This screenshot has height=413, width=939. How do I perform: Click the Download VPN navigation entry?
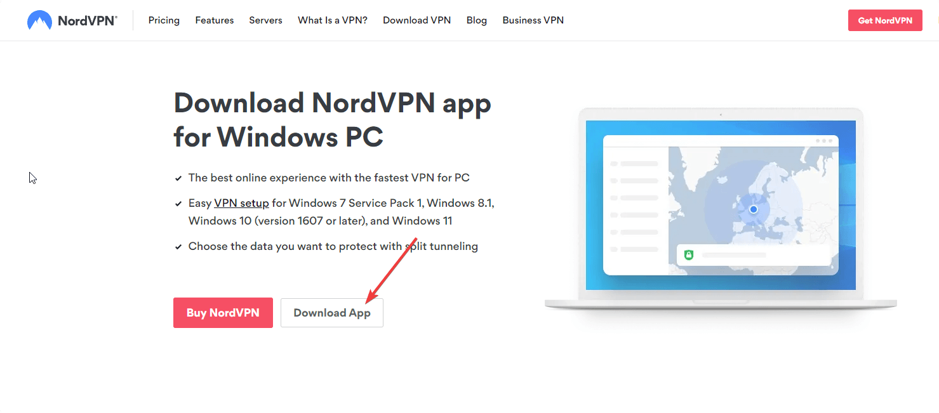(x=416, y=20)
